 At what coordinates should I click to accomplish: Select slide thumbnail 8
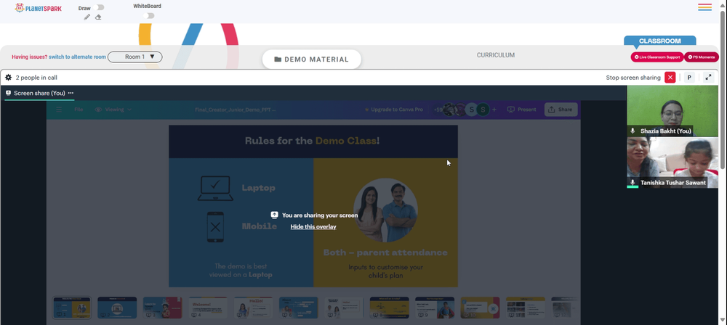pyautogui.click(x=390, y=308)
